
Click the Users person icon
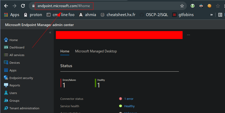(x=6, y=93)
